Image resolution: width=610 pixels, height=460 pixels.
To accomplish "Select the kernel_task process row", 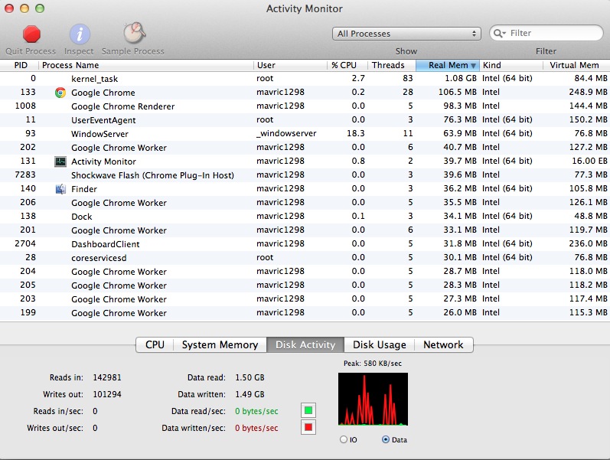I will [x=305, y=79].
